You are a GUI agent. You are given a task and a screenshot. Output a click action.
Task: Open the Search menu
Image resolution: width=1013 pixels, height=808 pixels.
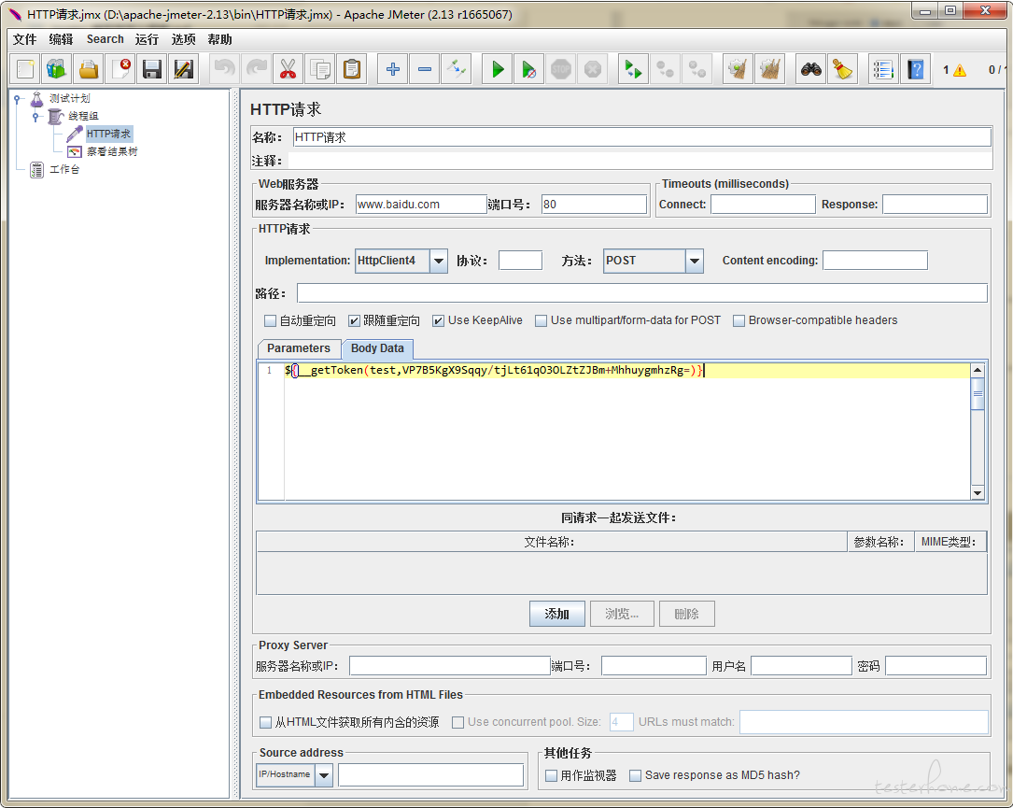[106, 39]
